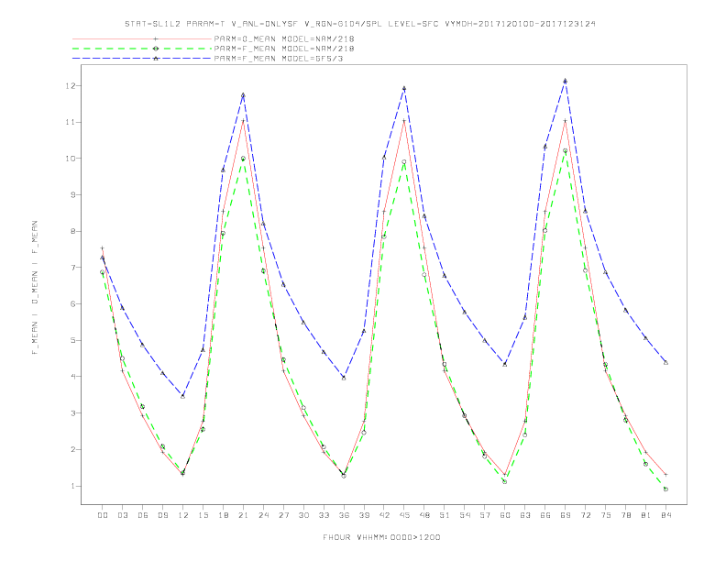Click x-axis tick label 30
The image size is (726, 561).
pyautogui.click(x=303, y=515)
